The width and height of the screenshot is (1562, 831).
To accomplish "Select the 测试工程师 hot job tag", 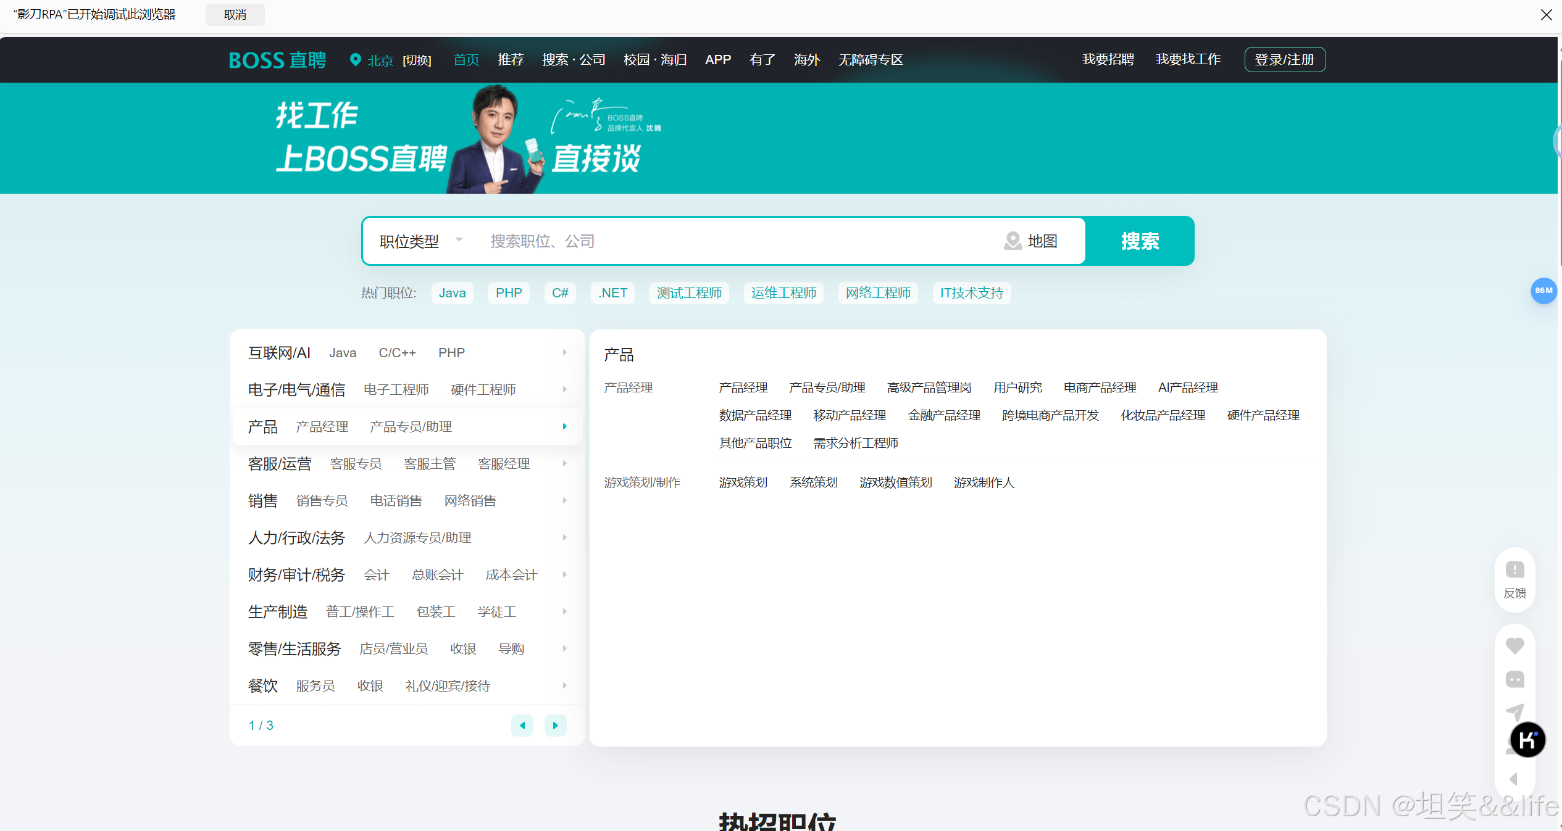I will [688, 293].
